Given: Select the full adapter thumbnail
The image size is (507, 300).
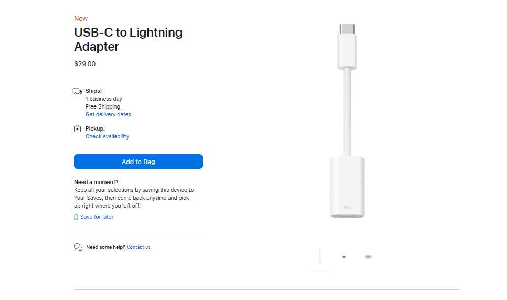Looking at the screenshot, I should click(x=320, y=257).
